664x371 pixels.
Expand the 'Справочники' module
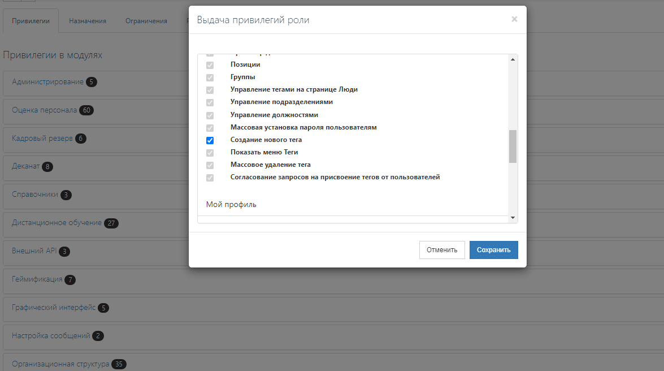point(34,195)
